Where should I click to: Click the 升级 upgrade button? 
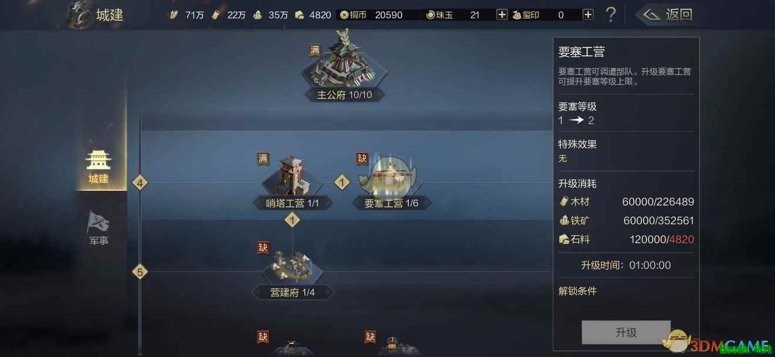click(x=626, y=332)
